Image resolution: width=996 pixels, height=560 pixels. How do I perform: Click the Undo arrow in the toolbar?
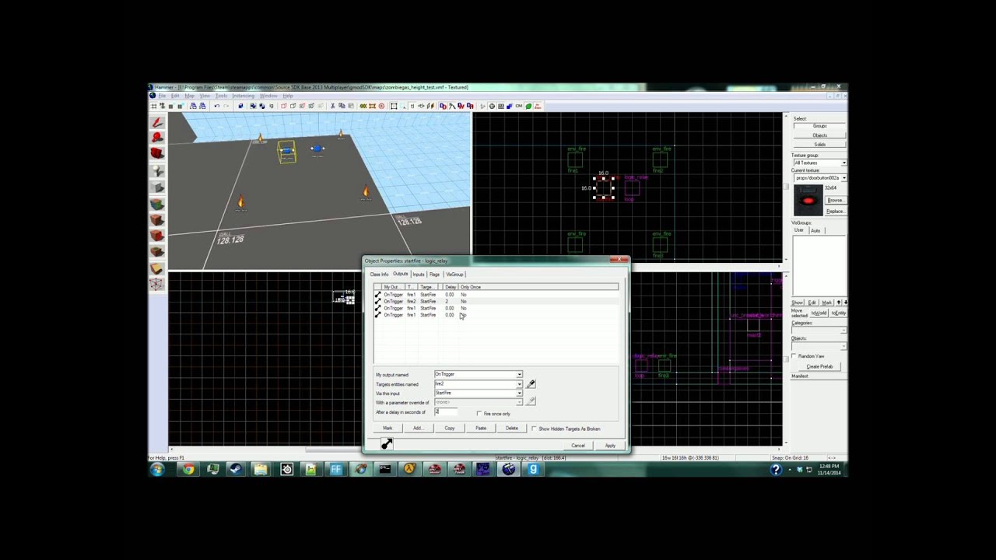216,106
